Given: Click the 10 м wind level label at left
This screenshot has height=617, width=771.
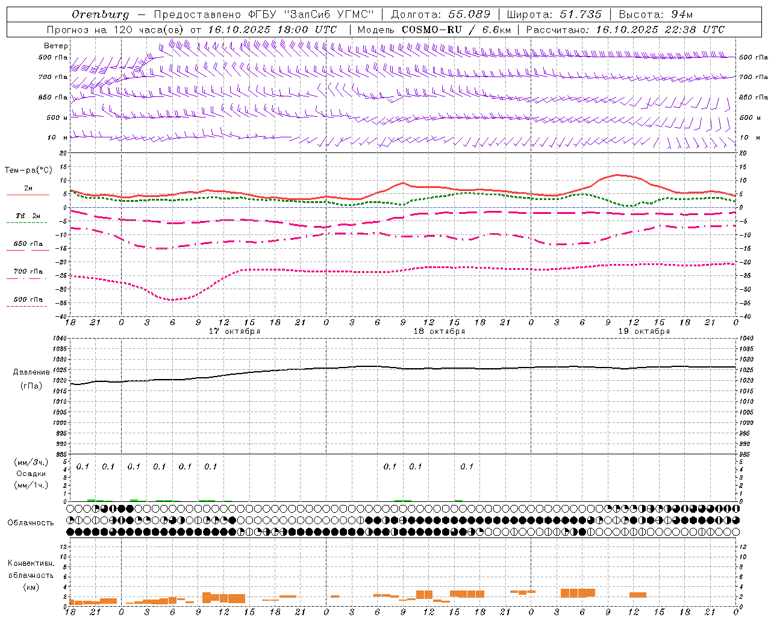Looking at the screenshot, I should (58, 137).
